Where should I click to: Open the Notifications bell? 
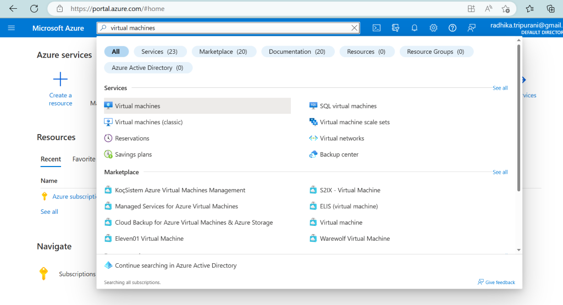pyautogui.click(x=415, y=28)
